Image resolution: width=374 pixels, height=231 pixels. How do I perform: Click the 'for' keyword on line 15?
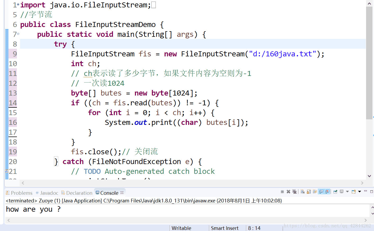coord(94,113)
